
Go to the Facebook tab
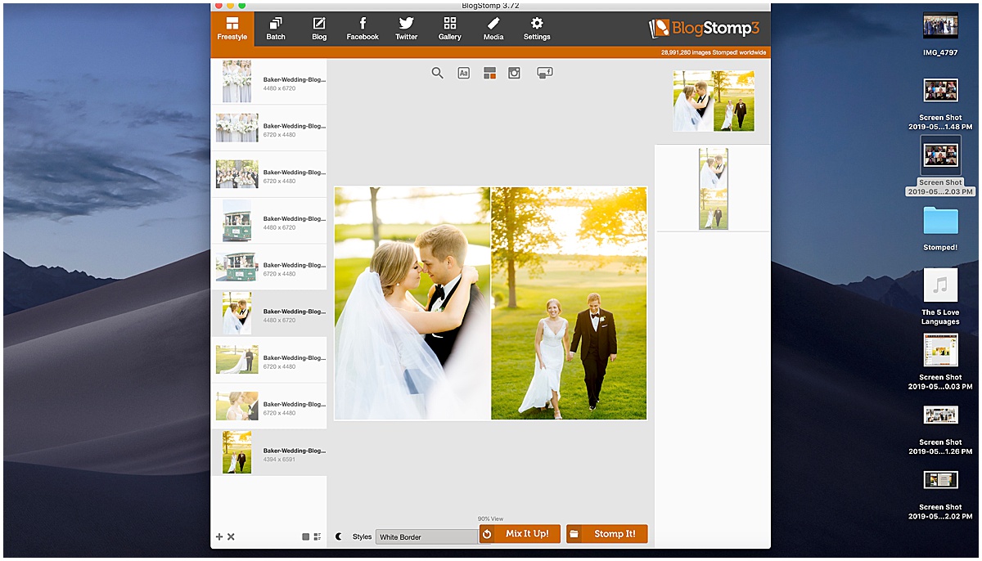pos(363,29)
